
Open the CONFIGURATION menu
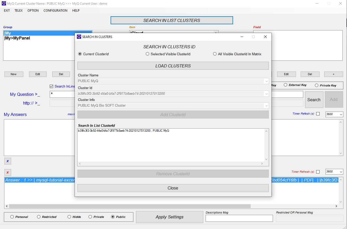(x=55, y=11)
